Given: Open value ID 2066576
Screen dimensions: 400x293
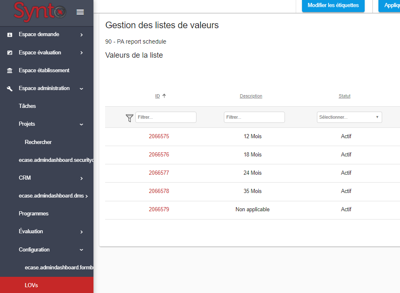Looking at the screenshot, I should pos(159,155).
